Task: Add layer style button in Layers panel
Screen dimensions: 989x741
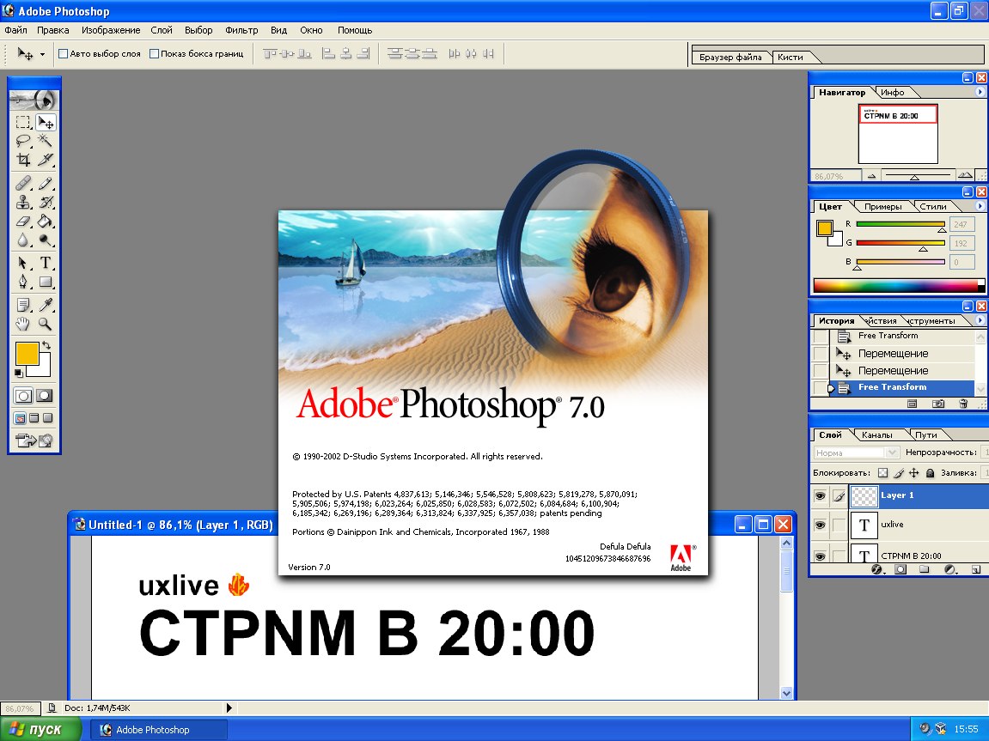Action: [x=876, y=569]
